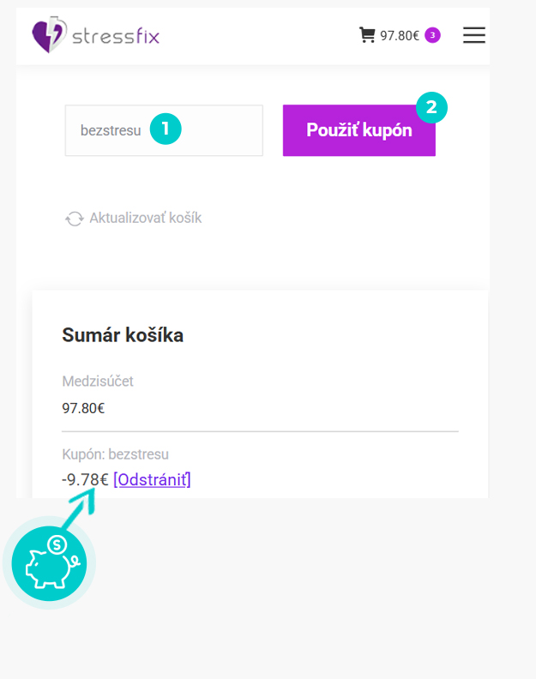Image resolution: width=536 pixels, height=679 pixels.
Task: Click Aktualizovať košík text
Action: pos(146,218)
